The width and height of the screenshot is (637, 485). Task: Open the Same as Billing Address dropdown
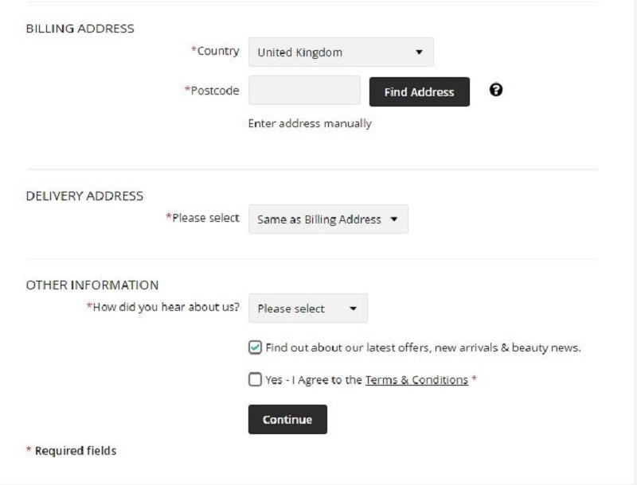click(x=328, y=219)
